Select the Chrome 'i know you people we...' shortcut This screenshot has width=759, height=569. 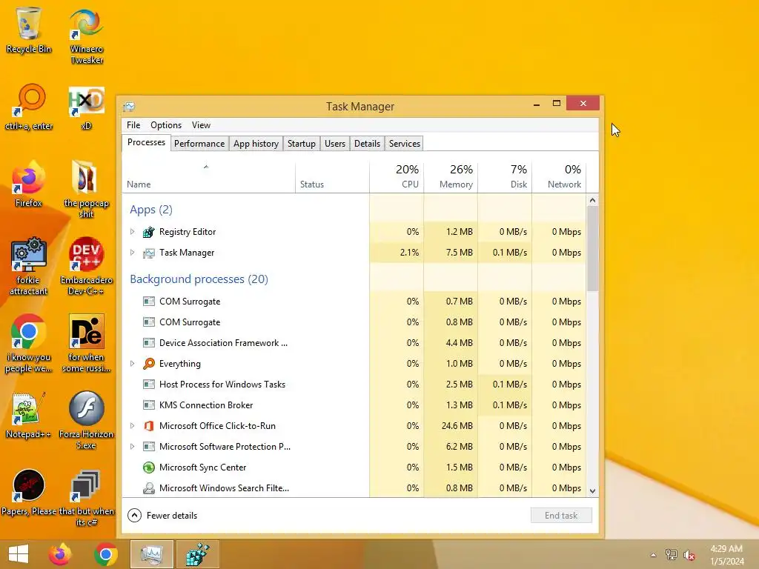[x=29, y=343]
